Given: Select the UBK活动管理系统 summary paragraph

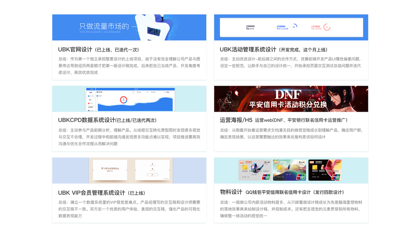Looking at the screenshot, I should (290, 63).
